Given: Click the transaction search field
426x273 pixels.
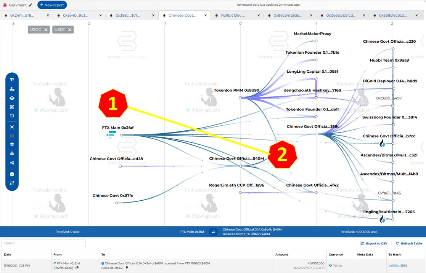Looking at the screenshot, I should click(x=43, y=243).
